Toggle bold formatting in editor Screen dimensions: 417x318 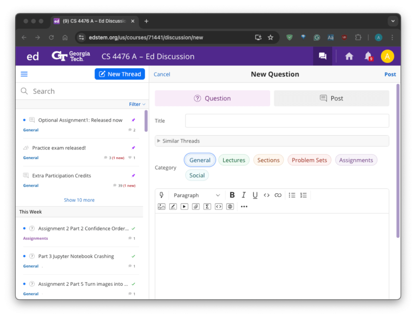point(232,195)
